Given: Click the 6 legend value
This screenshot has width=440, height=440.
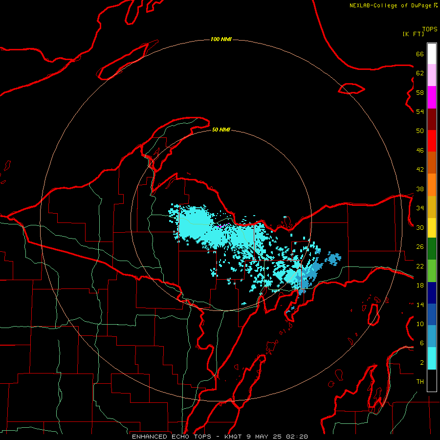Looking at the screenshot, I should click(422, 343).
